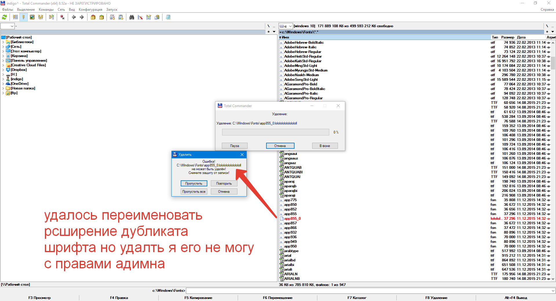Click Пропустить все in Удалить dialog
This screenshot has width=556, height=301.
click(194, 192)
